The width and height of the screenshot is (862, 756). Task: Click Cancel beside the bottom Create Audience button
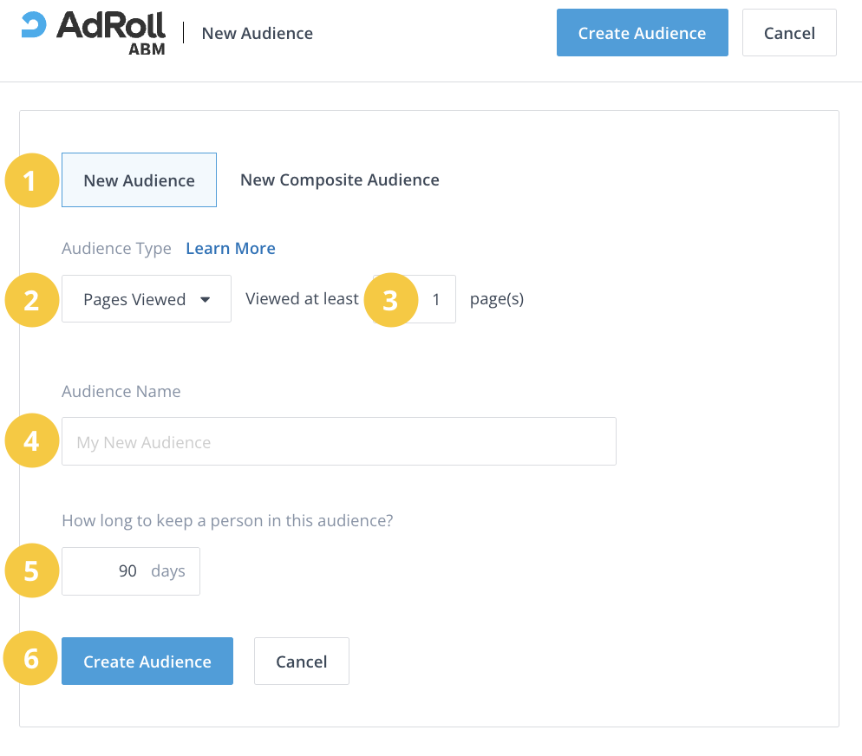[x=301, y=661]
